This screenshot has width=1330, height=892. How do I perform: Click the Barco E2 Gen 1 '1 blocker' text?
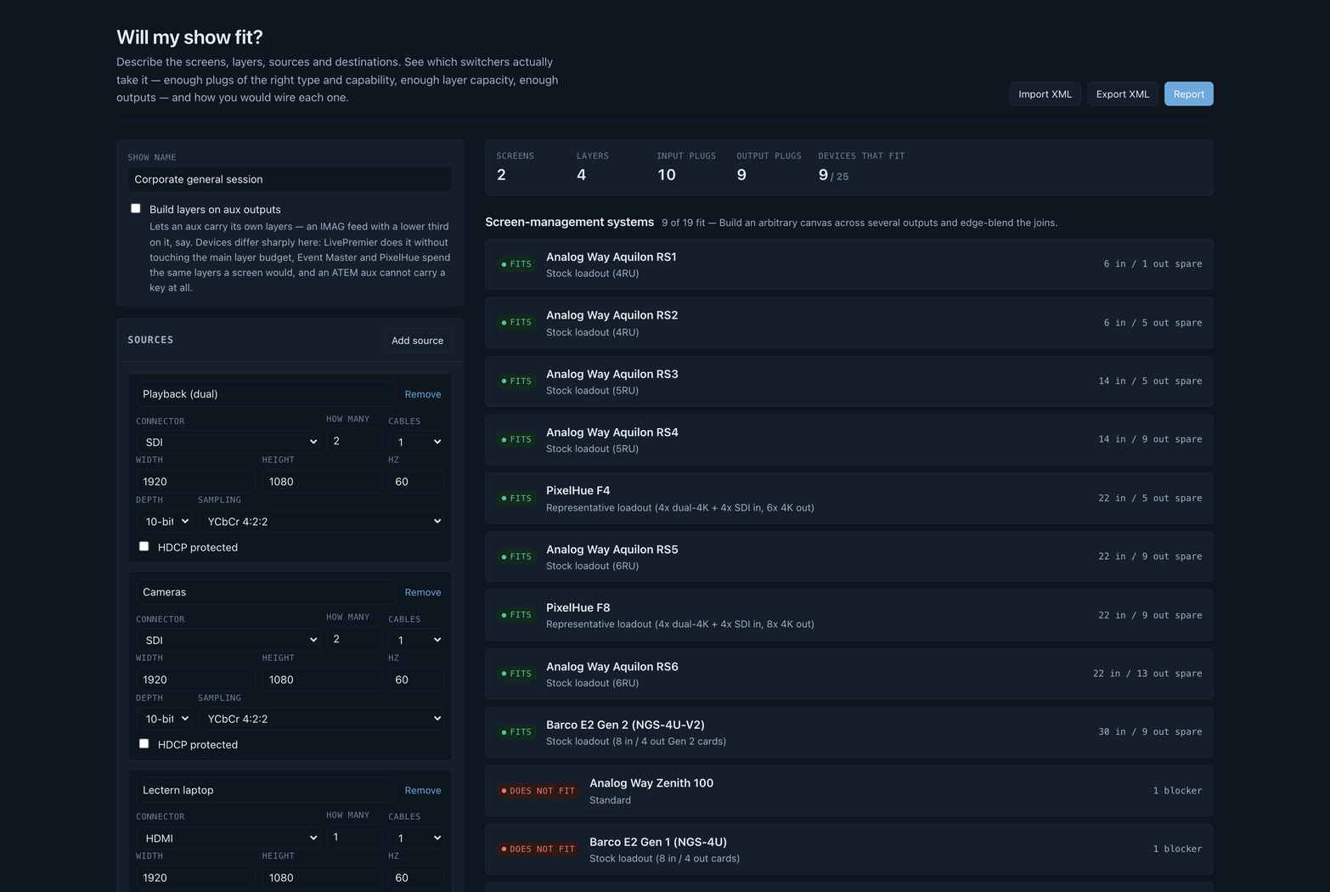[1177, 849]
